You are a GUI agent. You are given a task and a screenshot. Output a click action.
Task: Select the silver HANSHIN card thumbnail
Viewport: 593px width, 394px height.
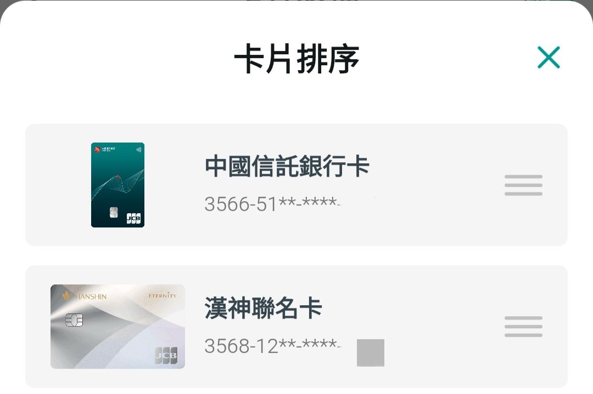coord(118,327)
